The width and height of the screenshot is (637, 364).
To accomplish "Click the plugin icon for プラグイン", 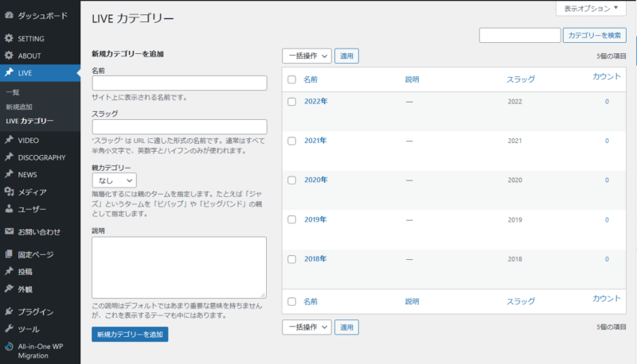I will coord(9,312).
